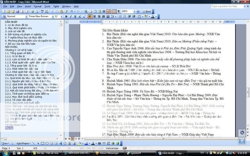Toggle Bold formatting in the toolbar
The width and height of the screenshot is (250, 156).
[66, 17]
